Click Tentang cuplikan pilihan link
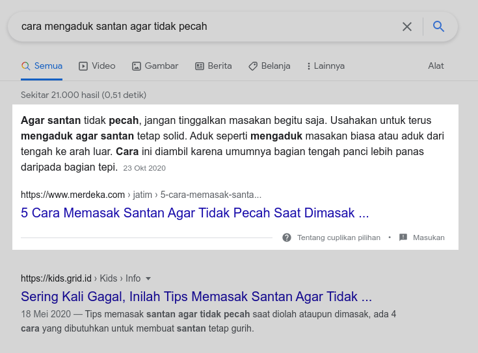The width and height of the screenshot is (478, 353). click(338, 237)
